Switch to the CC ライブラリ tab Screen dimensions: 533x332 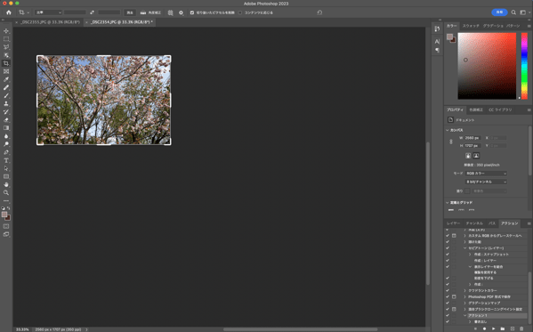500,109
